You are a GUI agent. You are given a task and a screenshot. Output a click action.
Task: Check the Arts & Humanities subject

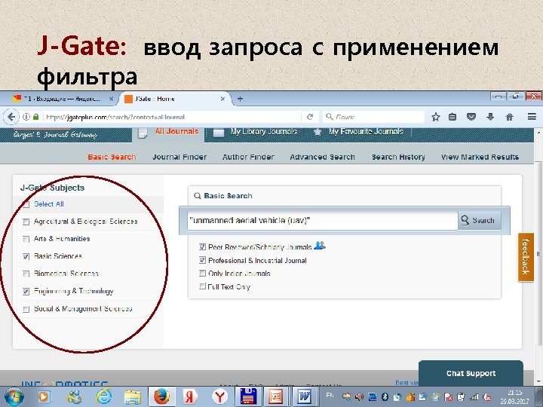pos(26,239)
